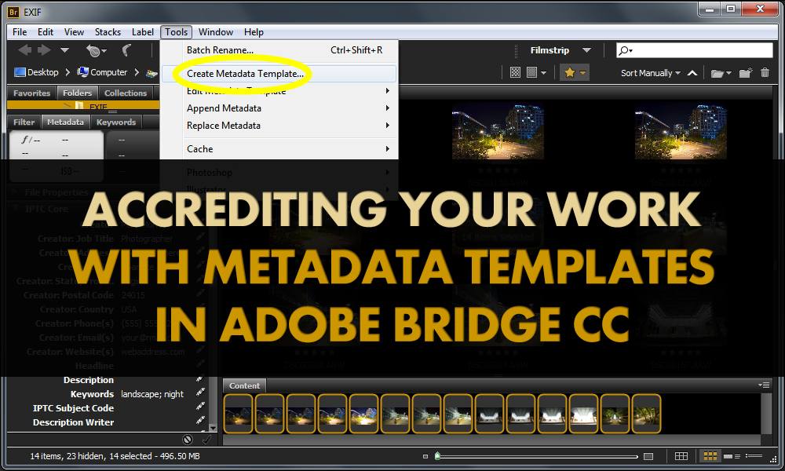Open the Stacks menu
The height and width of the screenshot is (471, 785).
click(x=108, y=32)
